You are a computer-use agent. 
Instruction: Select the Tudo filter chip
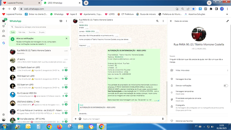coord(13,32)
